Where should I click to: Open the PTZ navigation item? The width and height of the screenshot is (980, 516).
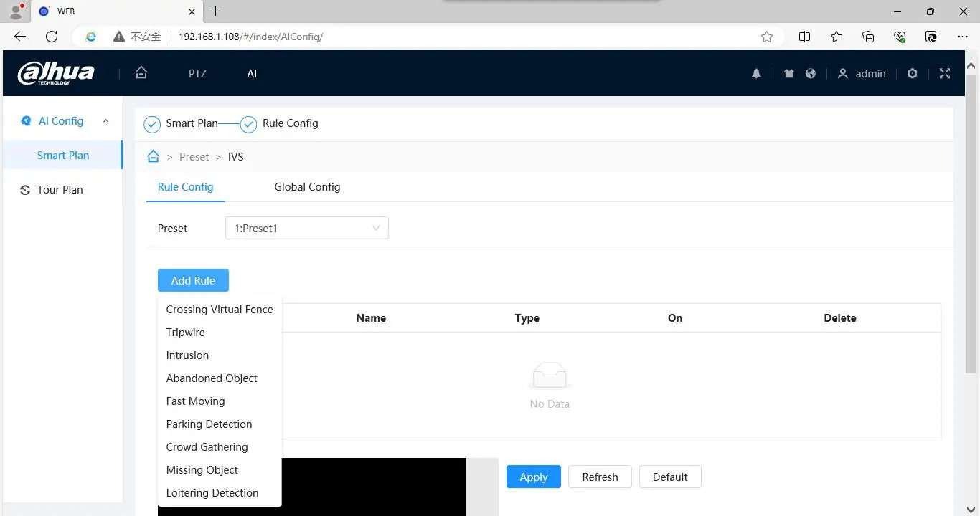click(197, 73)
